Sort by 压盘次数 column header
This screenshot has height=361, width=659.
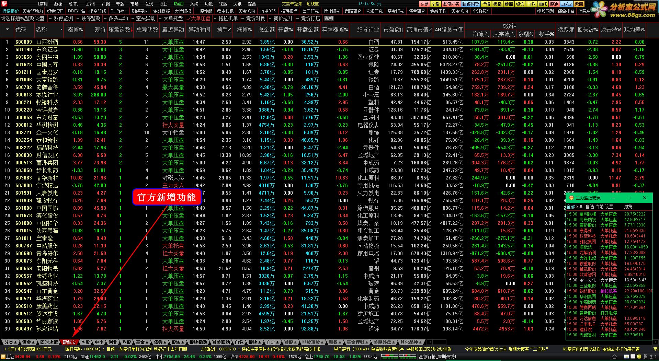coord(120,30)
